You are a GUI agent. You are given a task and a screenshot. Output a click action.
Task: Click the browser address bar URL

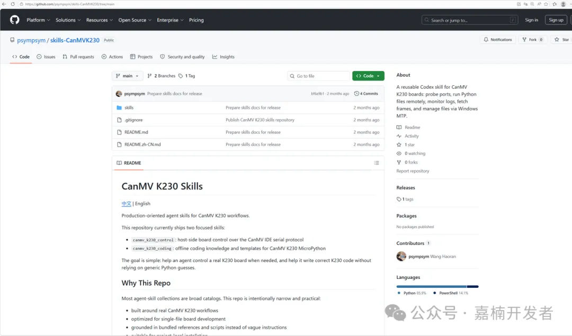tap(70, 4)
